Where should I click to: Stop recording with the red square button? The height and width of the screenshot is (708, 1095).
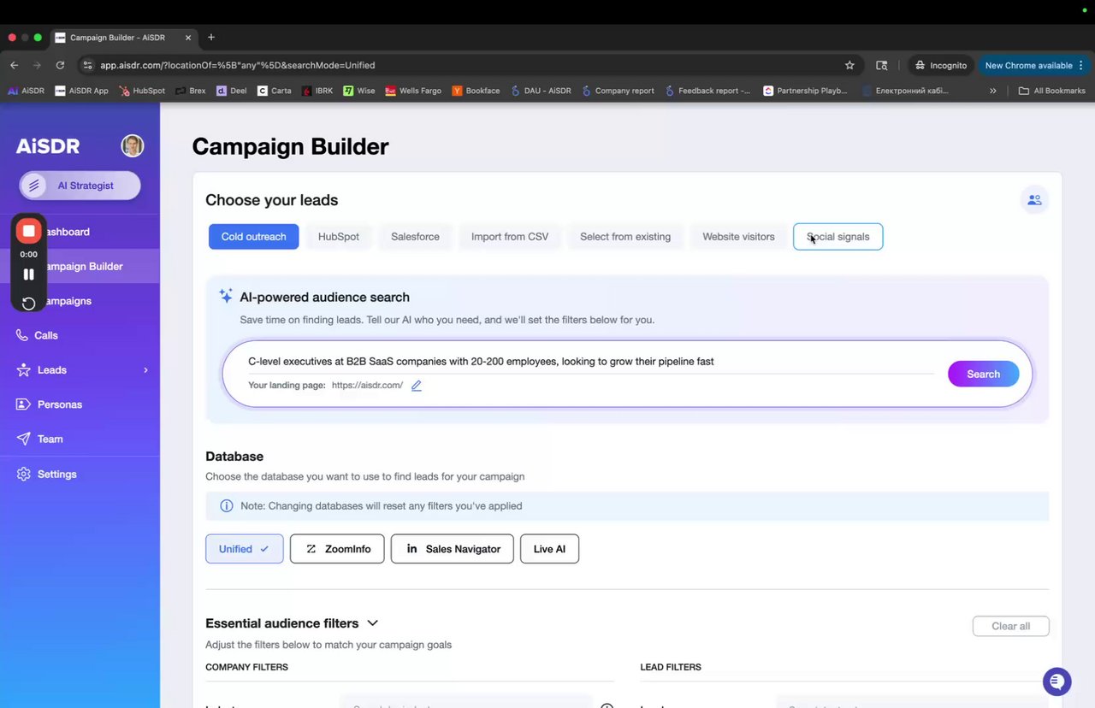click(x=28, y=231)
